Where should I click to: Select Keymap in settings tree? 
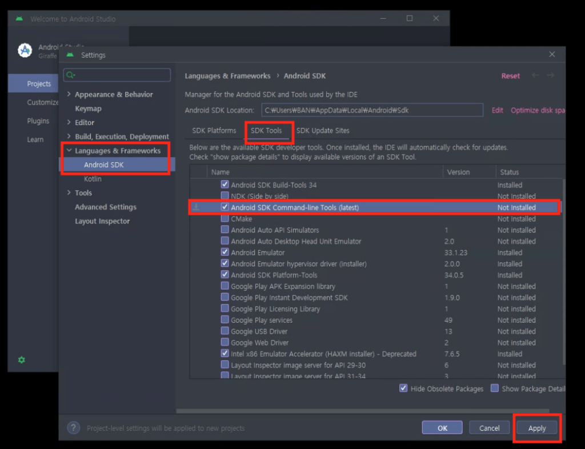pyautogui.click(x=88, y=108)
